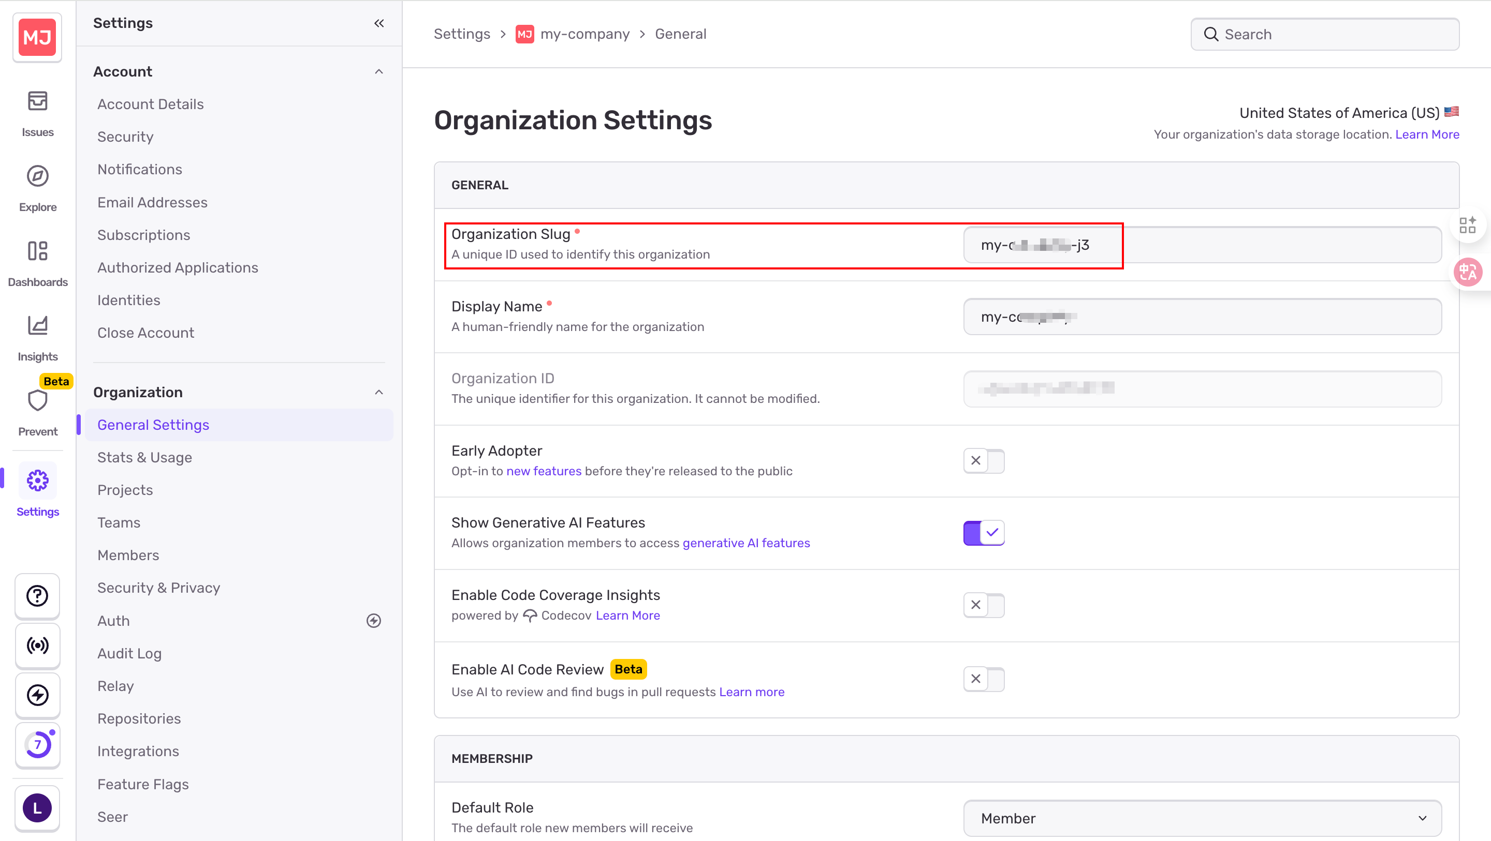Open the Help question mark icon
The width and height of the screenshot is (1491, 841).
38,596
